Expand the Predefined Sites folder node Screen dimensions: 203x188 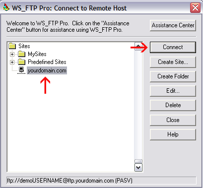coord(12,62)
